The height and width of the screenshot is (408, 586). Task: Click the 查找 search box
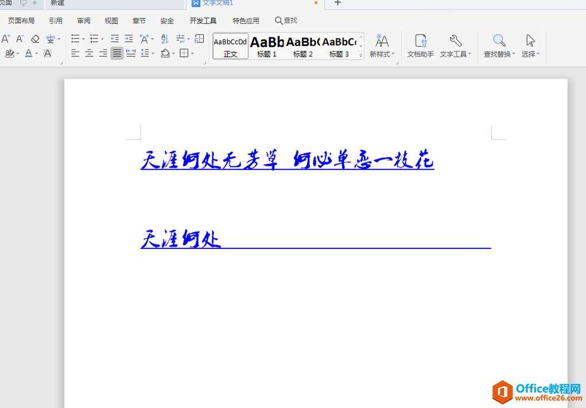point(286,21)
